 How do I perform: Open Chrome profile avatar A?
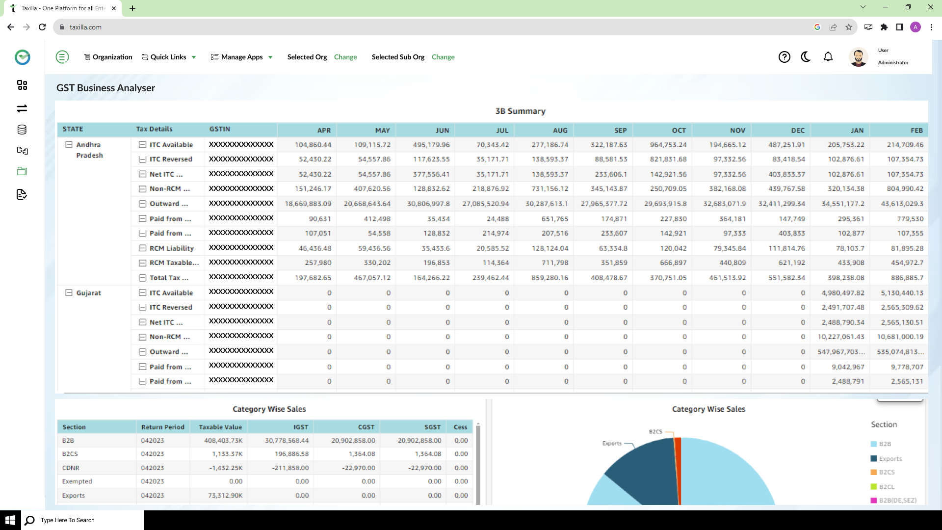pyautogui.click(x=916, y=27)
